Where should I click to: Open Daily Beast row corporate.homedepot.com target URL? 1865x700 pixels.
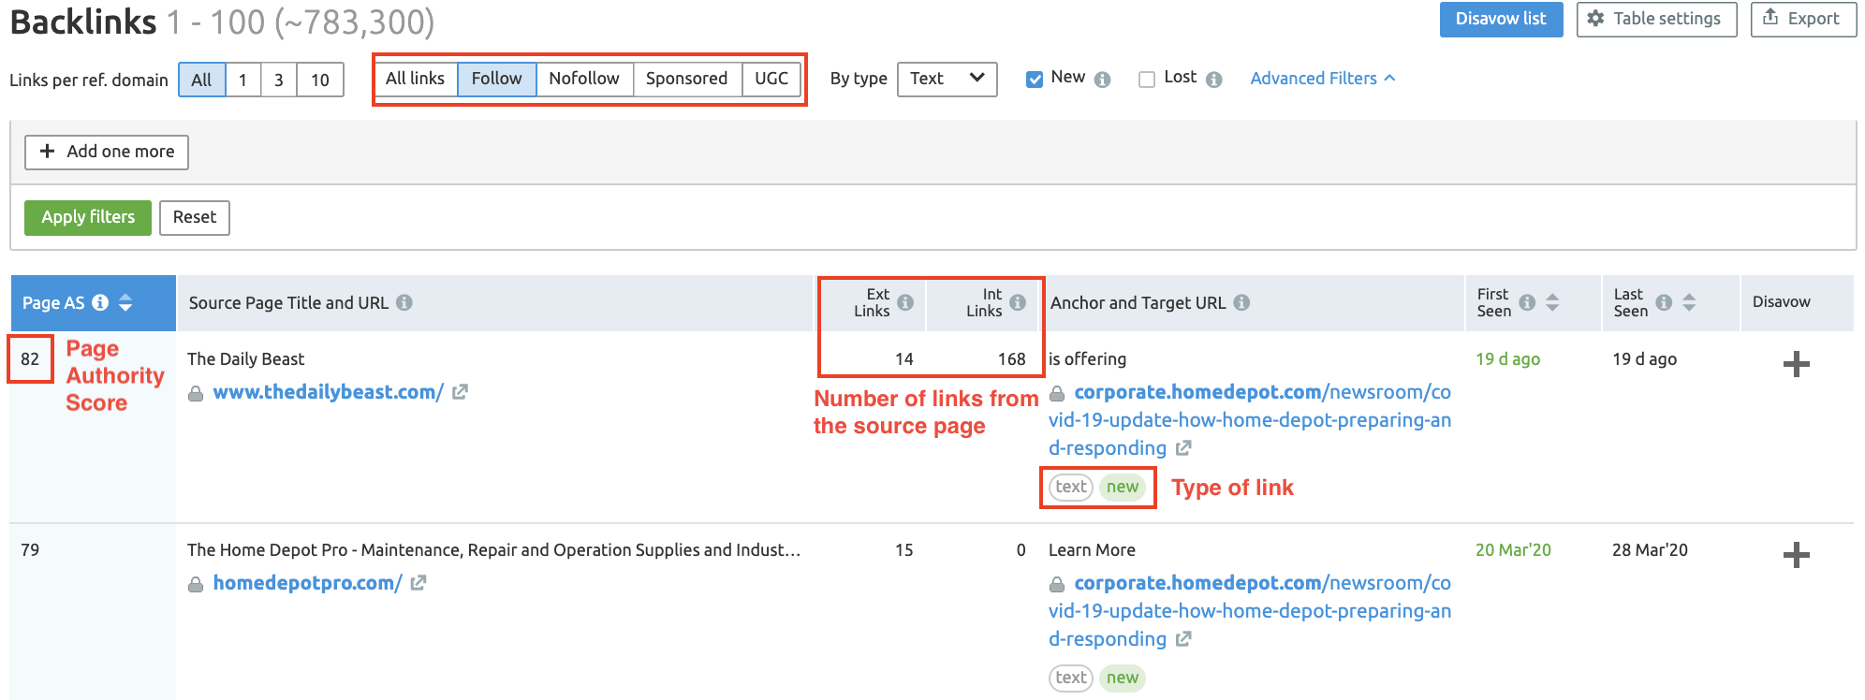click(1250, 420)
